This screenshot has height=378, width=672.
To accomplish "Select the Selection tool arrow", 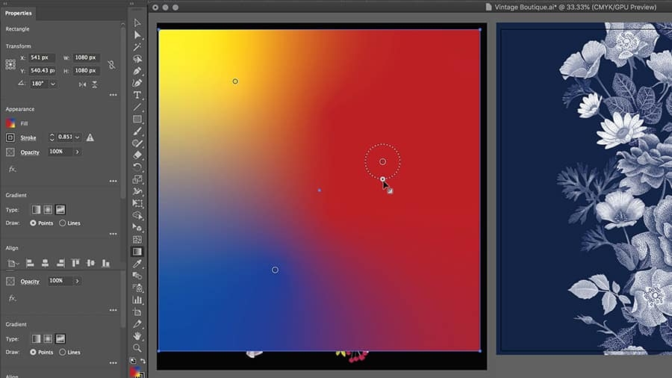I will (137, 23).
